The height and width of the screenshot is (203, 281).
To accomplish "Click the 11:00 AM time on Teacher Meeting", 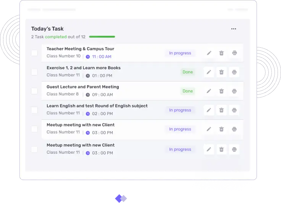I will point(102,57).
